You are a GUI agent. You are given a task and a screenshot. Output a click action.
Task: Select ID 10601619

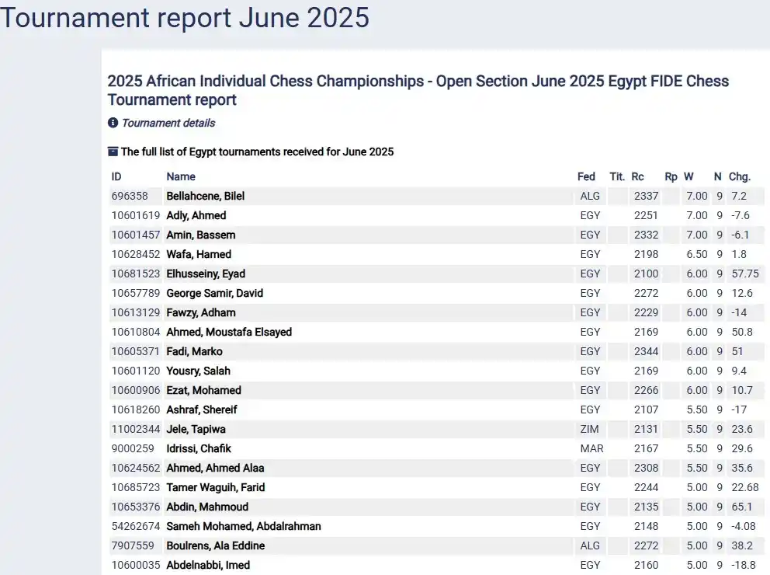136,216
